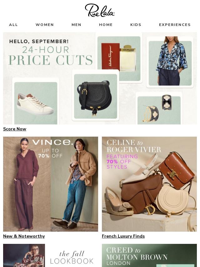200x267 pixels.
Task: Click the Creed to Molton Brown banner
Action: pos(149,255)
